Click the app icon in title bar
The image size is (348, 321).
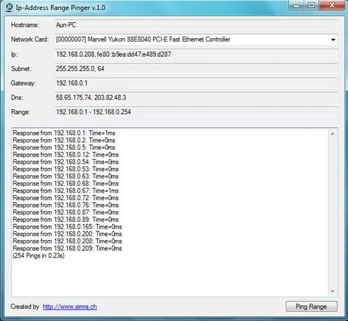pos(9,7)
